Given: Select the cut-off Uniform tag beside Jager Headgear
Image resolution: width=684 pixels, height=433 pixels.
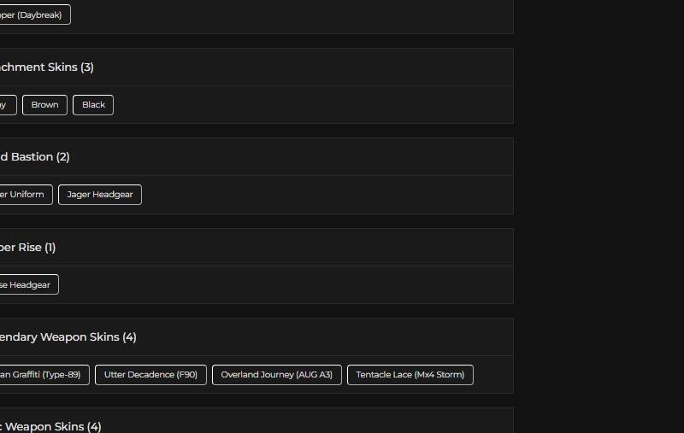Looking at the screenshot, I should [x=24, y=195].
